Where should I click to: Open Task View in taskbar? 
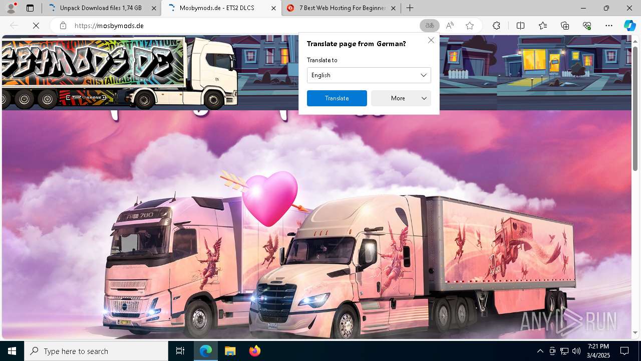[180, 351]
